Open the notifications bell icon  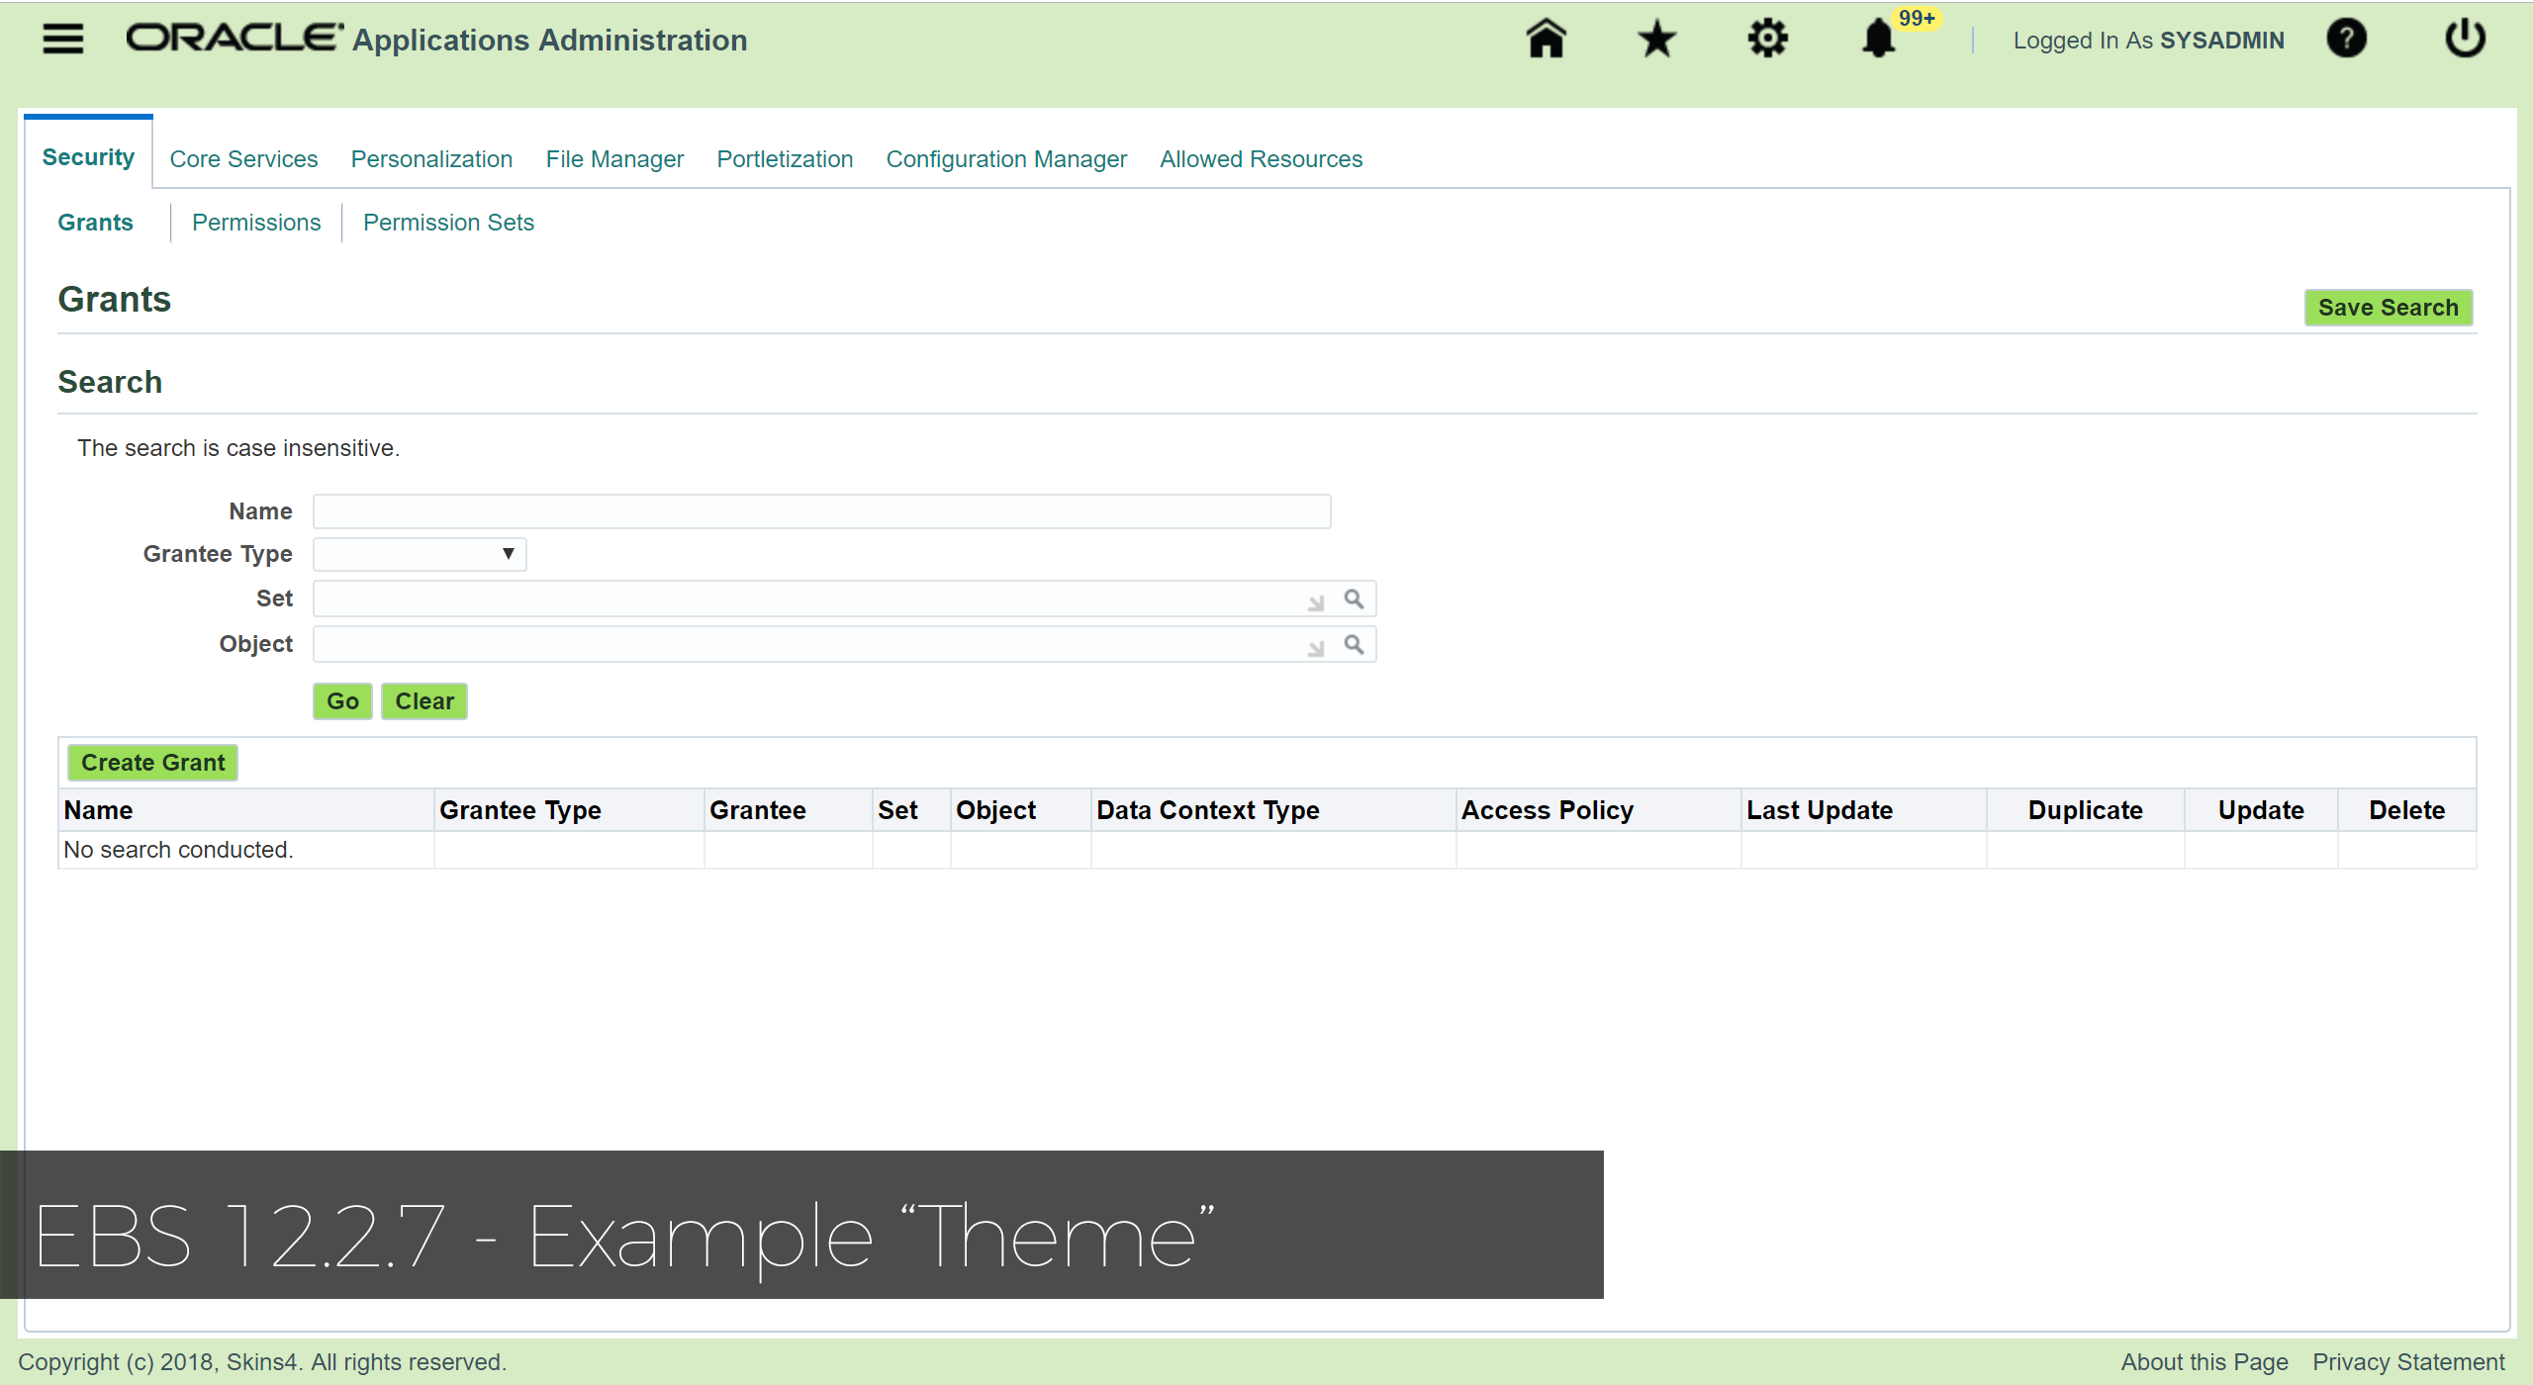[x=1878, y=40]
